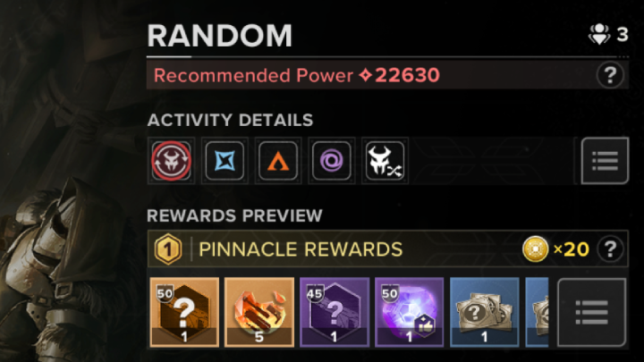The width and height of the screenshot is (644, 362).
Task: Click the purple Void spiral modifier icon
Action: (x=332, y=161)
